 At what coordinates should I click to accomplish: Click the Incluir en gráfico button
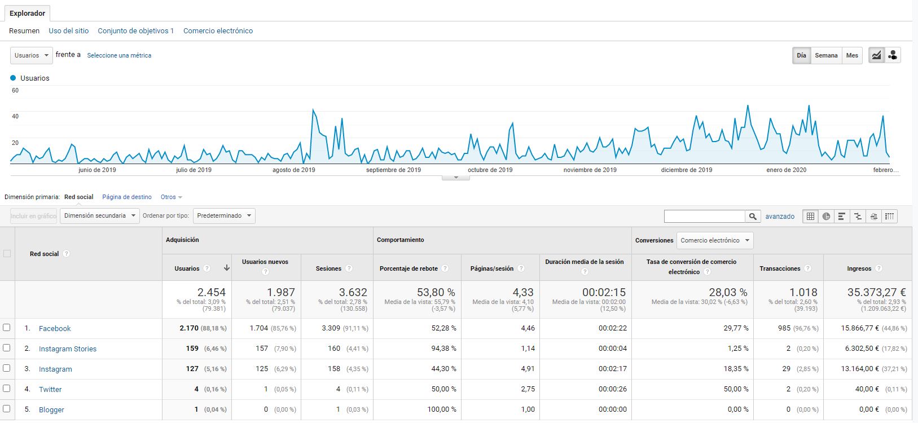34,216
